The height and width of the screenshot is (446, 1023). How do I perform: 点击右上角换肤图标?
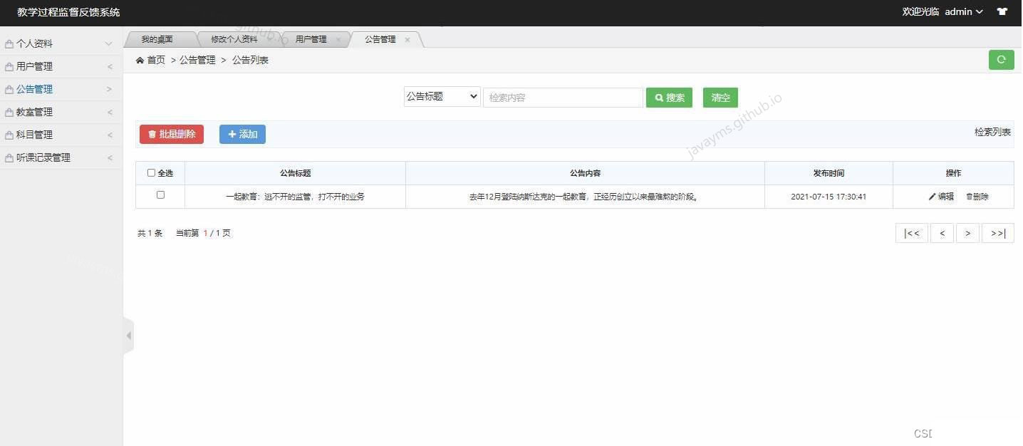point(1002,11)
